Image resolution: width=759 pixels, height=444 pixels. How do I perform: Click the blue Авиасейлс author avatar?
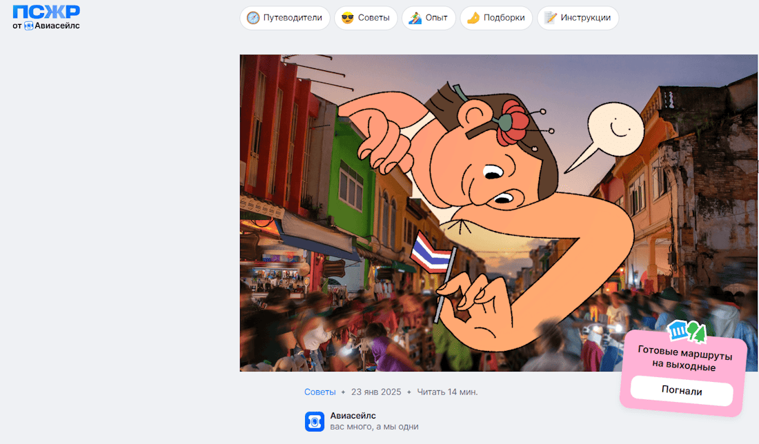pyautogui.click(x=315, y=421)
